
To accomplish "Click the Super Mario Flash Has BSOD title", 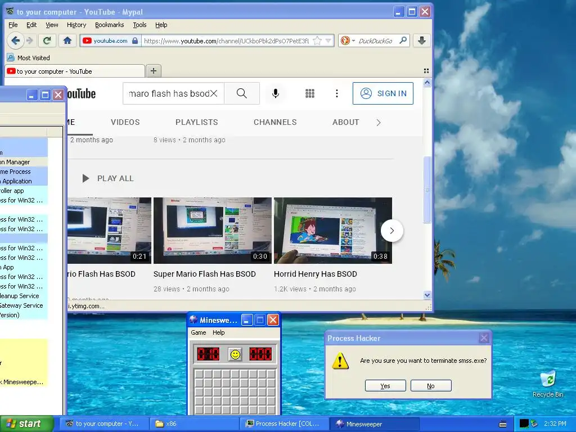I will coord(205,274).
